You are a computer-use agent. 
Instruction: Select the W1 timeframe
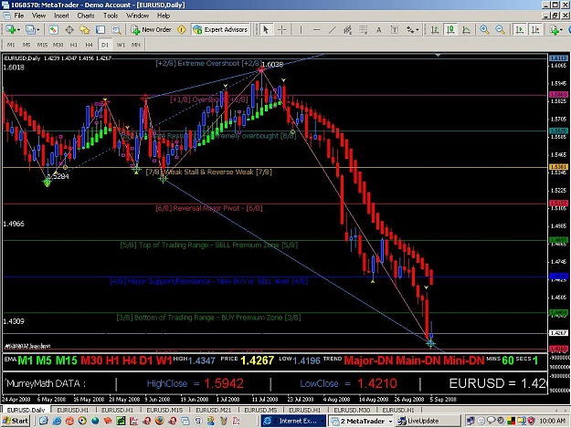[121, 45]
